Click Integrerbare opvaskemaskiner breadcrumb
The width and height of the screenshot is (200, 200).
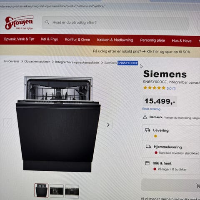point(77,62)
